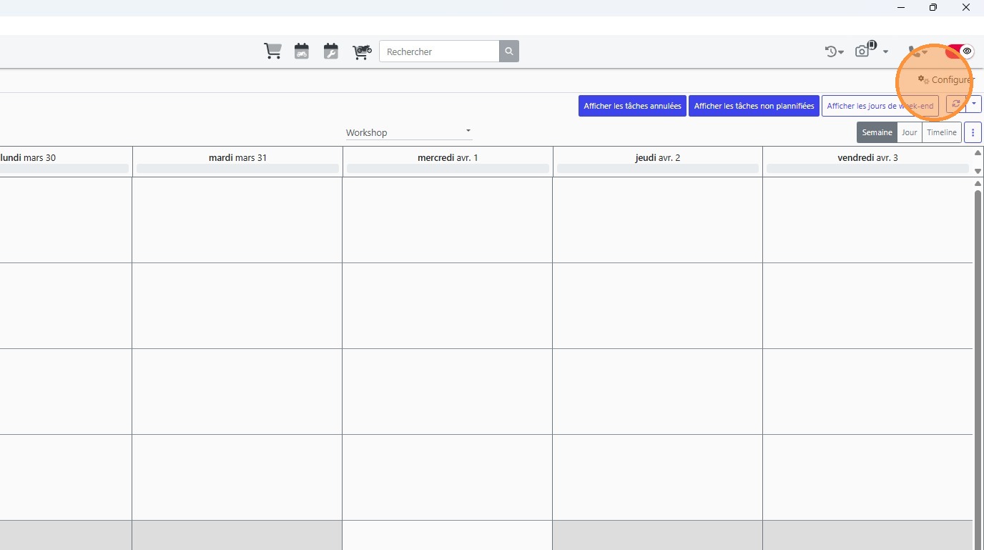
Task: Open the wrench calendar icon
Action: 330,51
